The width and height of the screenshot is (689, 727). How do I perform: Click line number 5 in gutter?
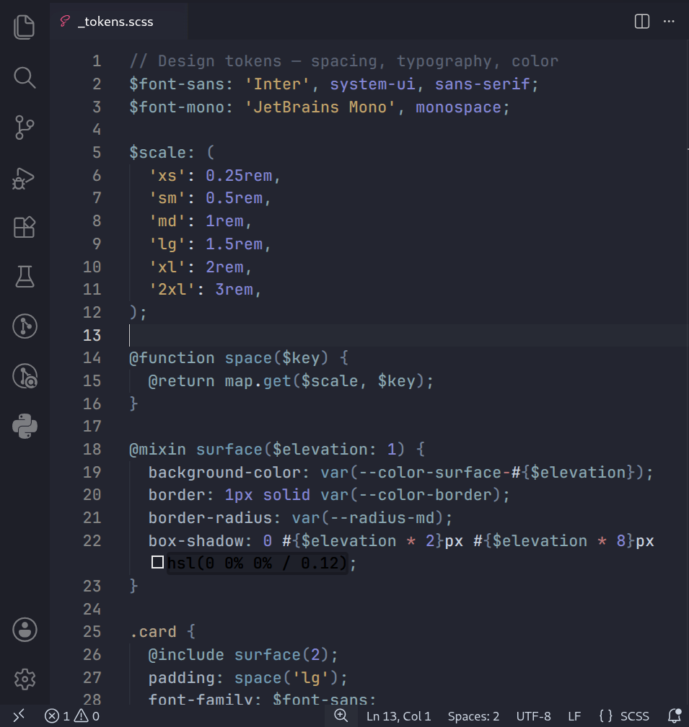[97, 153]
